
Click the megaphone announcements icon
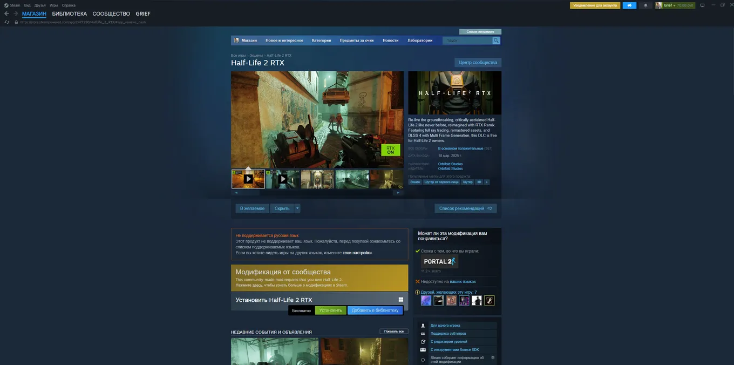[x=629, y=5]
